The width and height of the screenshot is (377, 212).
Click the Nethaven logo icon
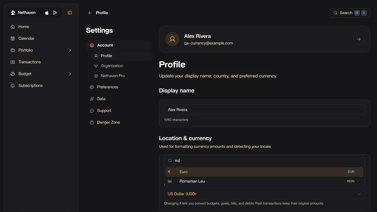pos(13,13)
